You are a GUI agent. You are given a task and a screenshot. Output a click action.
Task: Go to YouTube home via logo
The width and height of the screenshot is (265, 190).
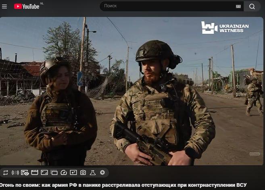pos(27,6)
